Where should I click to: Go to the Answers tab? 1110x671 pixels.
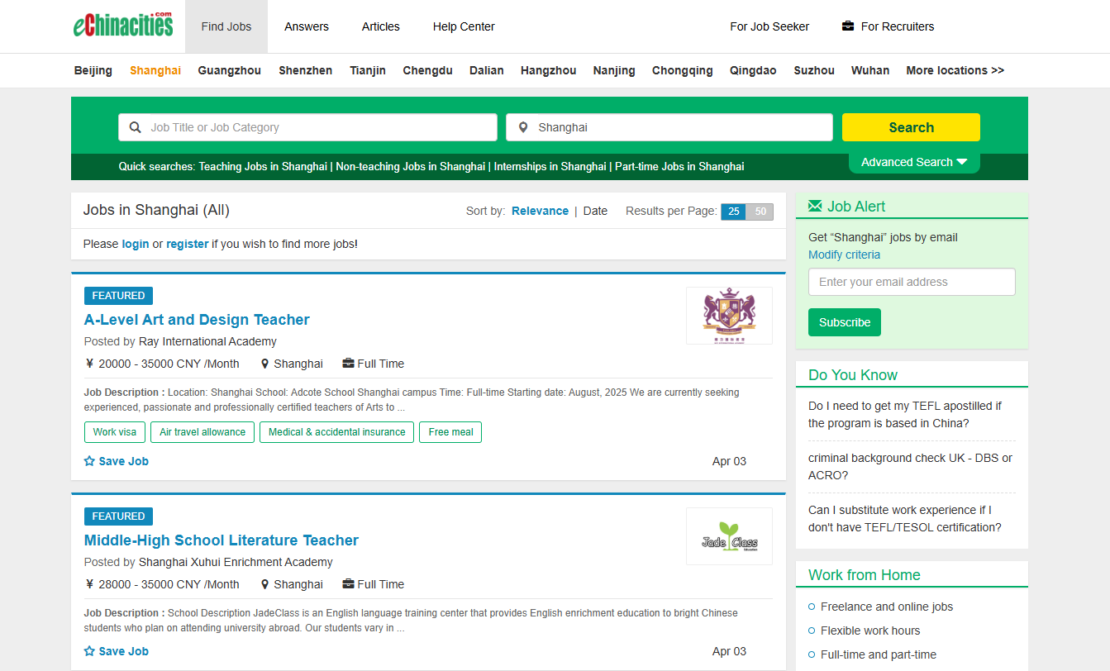307,26
